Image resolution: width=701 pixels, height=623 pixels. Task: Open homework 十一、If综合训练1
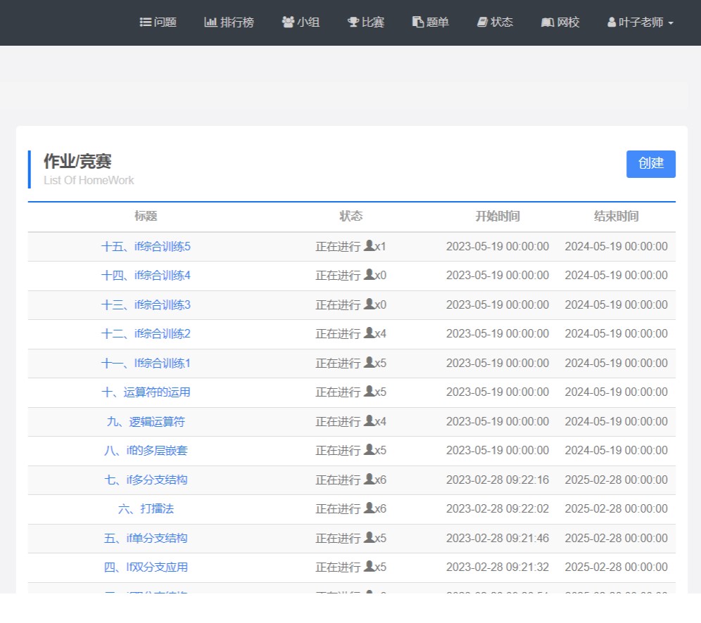coord(146,364)
